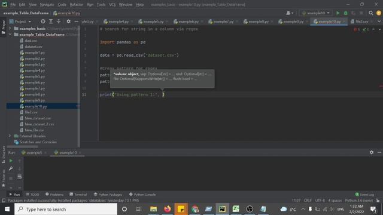Open the Problems tool window

(x=54, y=195)
